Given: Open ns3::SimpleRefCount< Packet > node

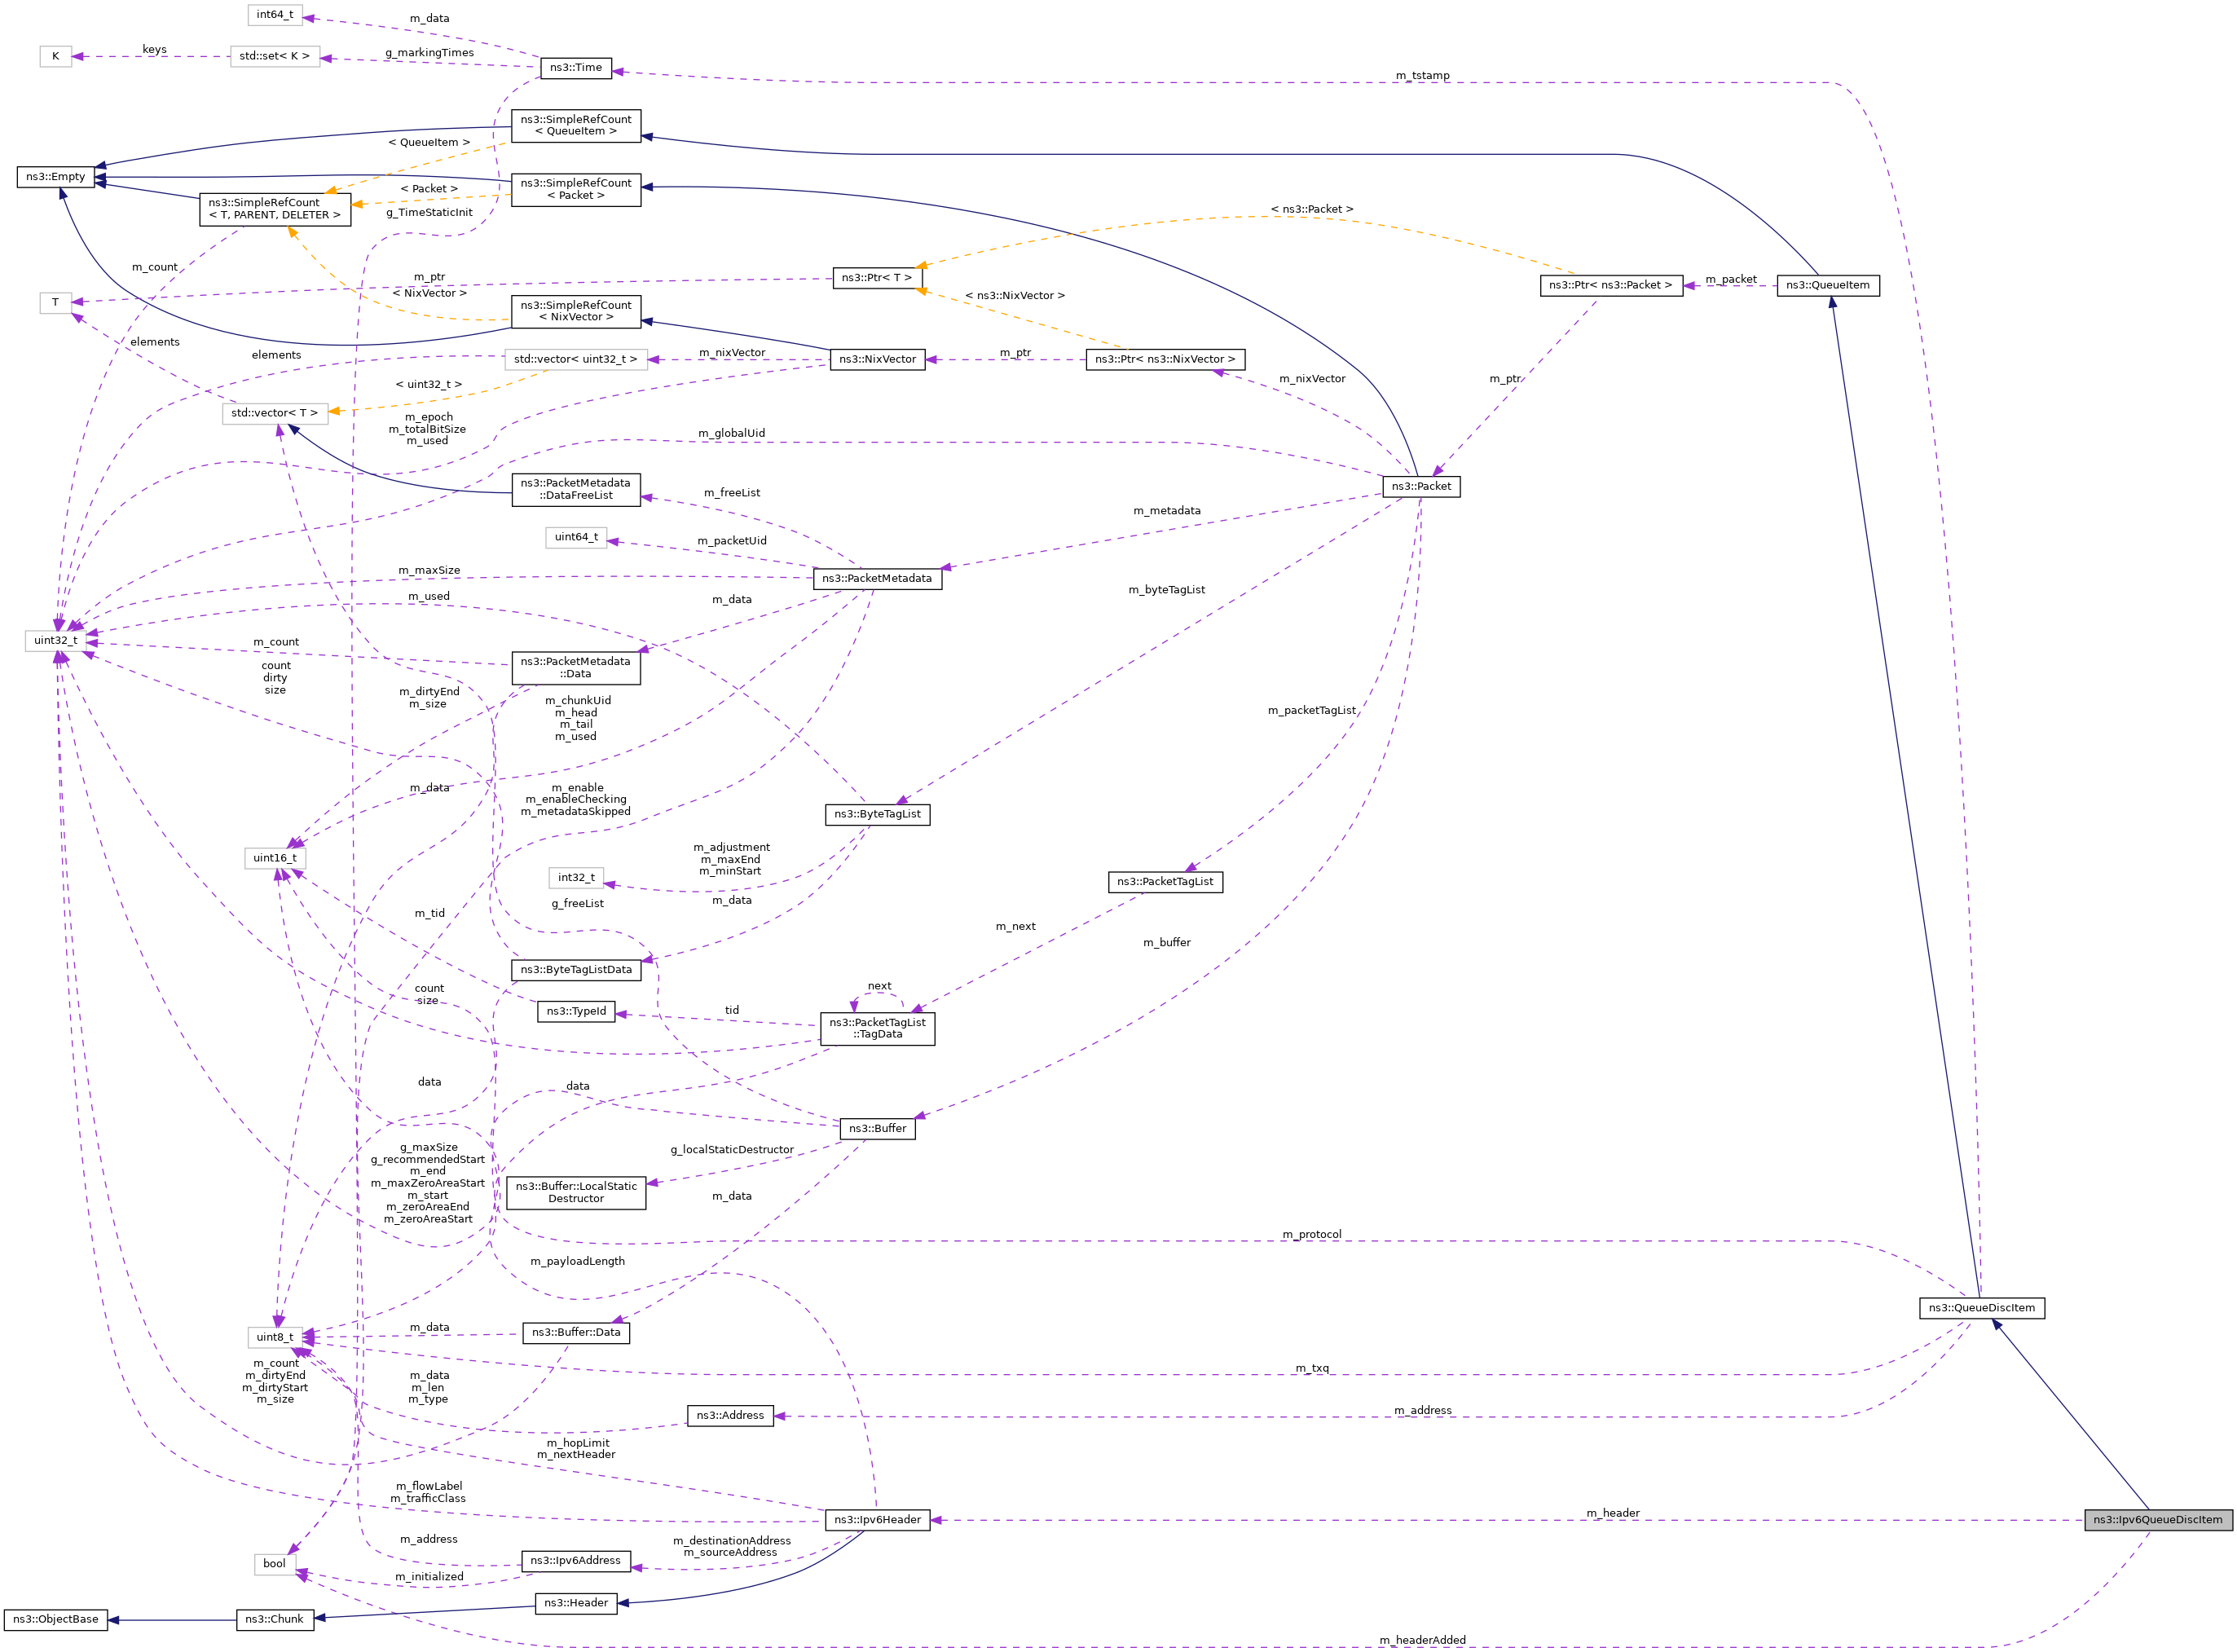Looking at the screenshot, I should [575, 189].
